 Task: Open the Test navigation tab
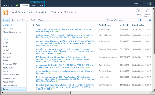tap(33, 20)
